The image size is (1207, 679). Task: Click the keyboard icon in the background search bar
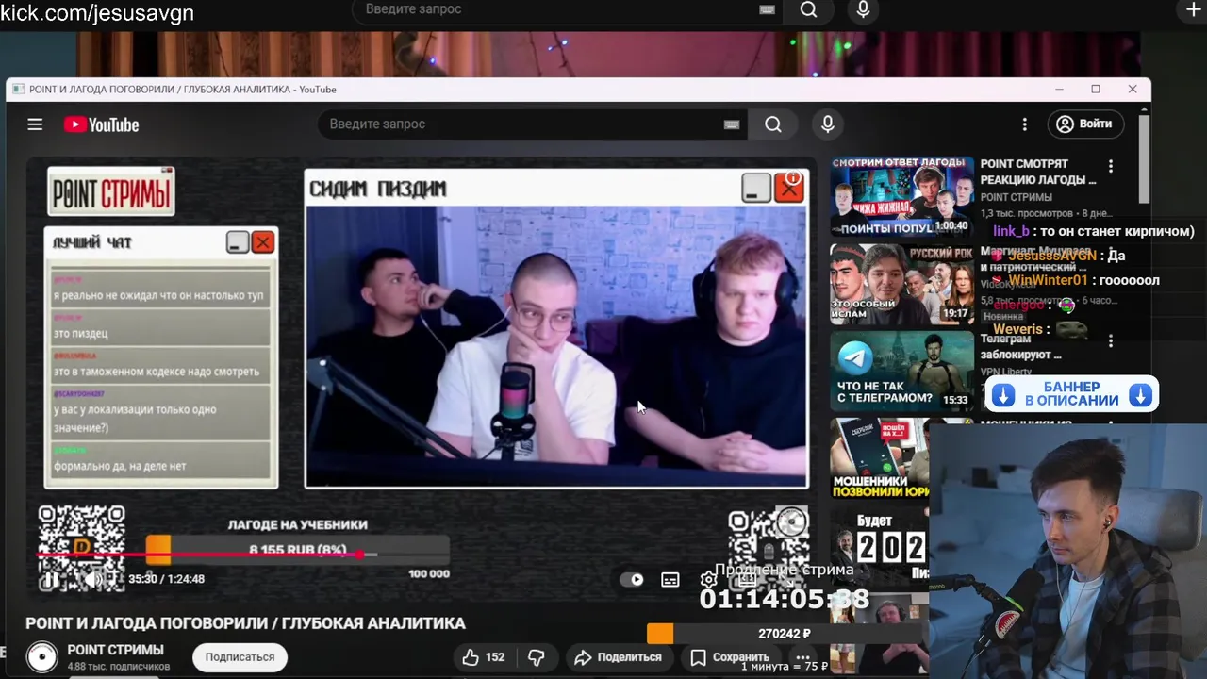[767, 9]
